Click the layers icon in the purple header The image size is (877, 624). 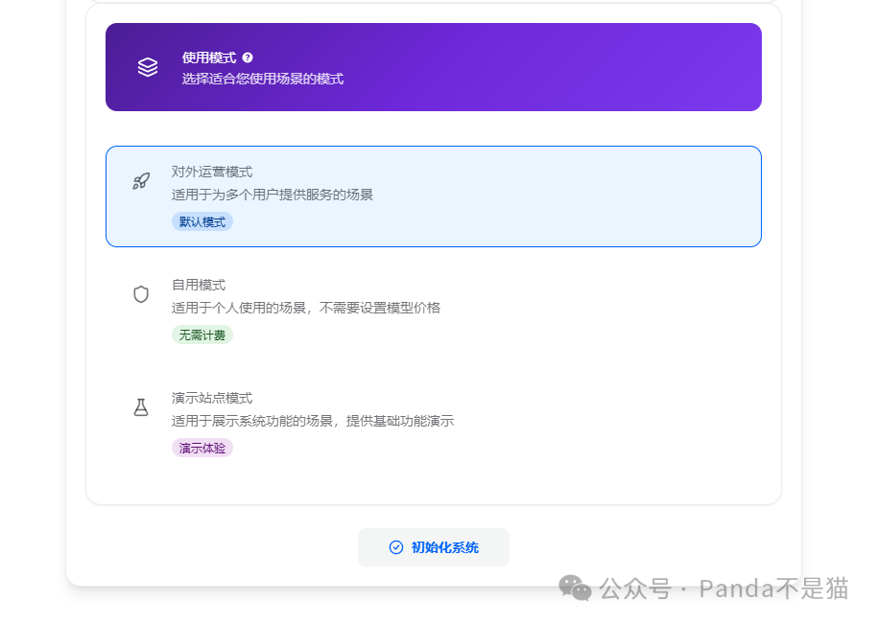[x=147, y=67]
